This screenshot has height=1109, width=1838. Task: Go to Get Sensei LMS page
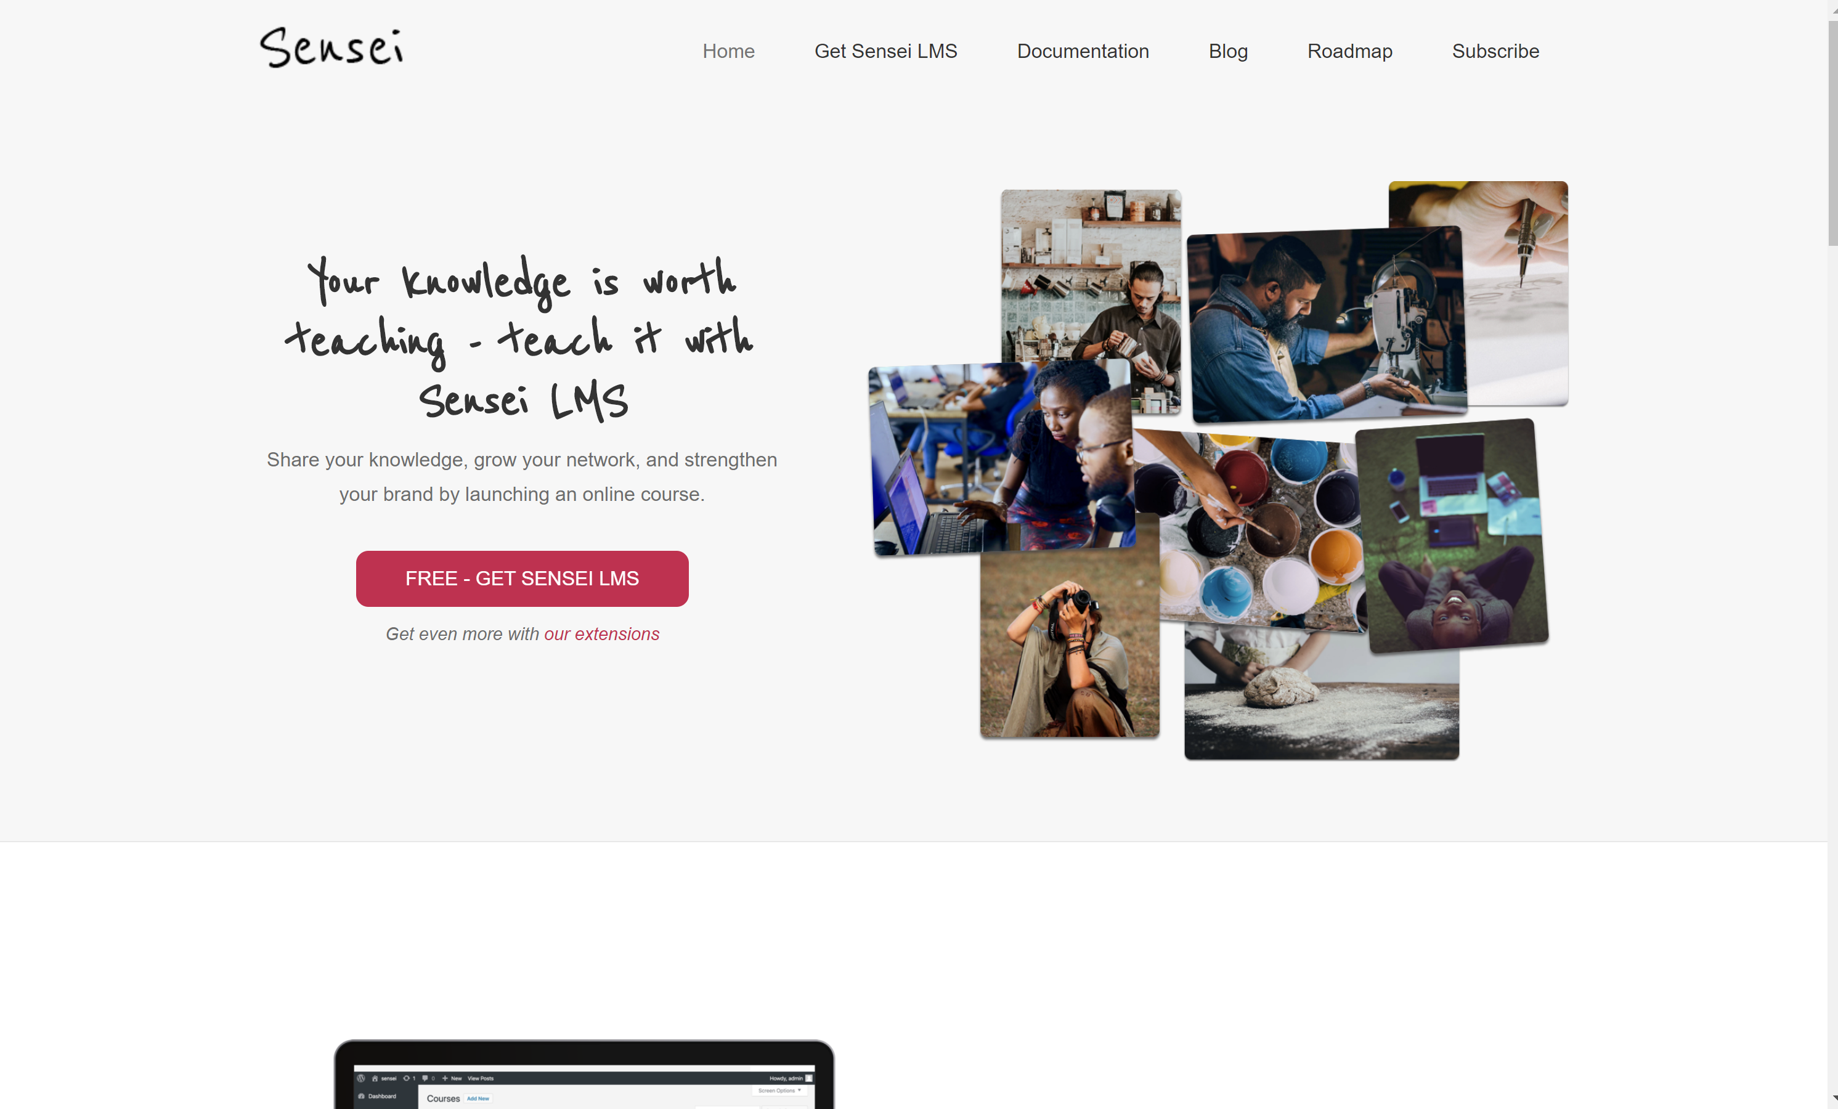pyautogui.click(x=885, y=51)
